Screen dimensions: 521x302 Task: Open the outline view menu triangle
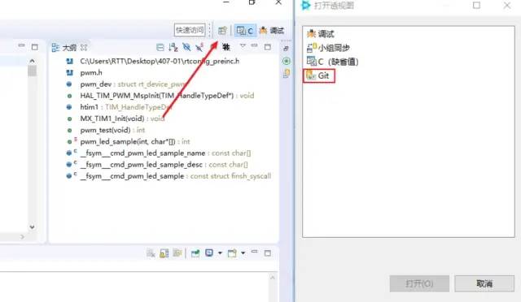pos(243,45)
